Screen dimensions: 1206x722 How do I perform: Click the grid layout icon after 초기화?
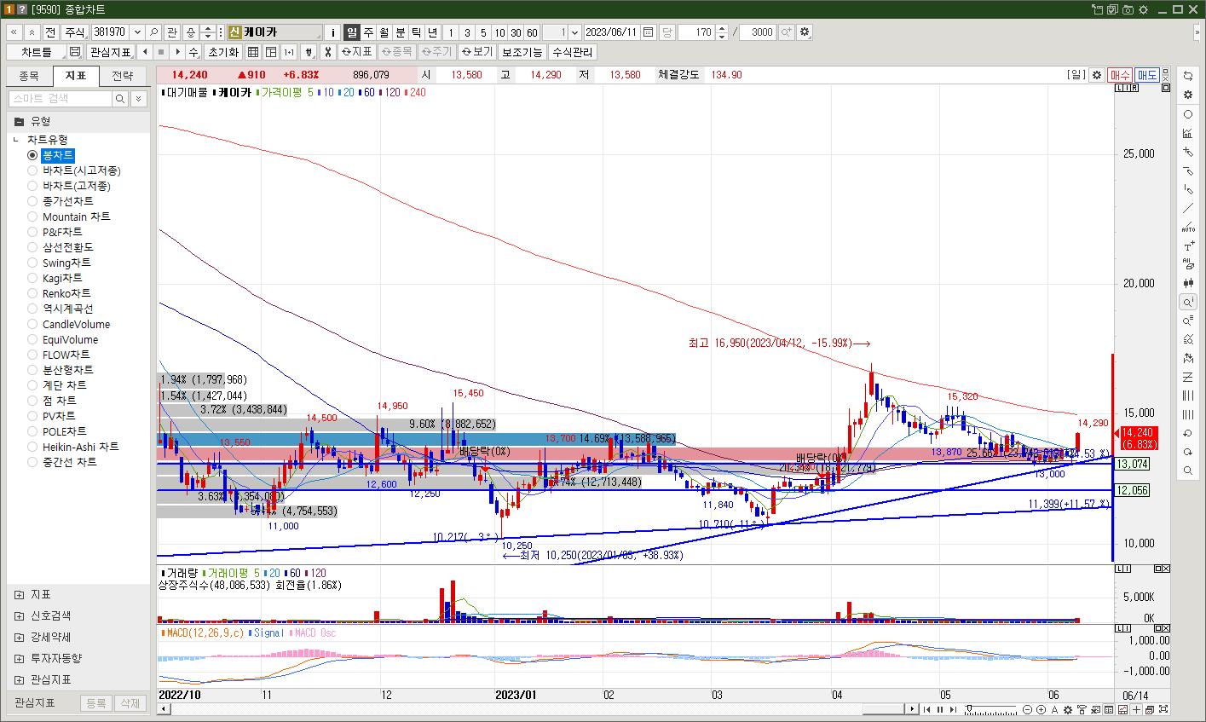point(253,52)
